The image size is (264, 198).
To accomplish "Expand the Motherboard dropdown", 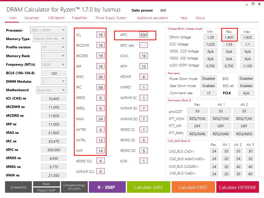I will tap(51, 90).
